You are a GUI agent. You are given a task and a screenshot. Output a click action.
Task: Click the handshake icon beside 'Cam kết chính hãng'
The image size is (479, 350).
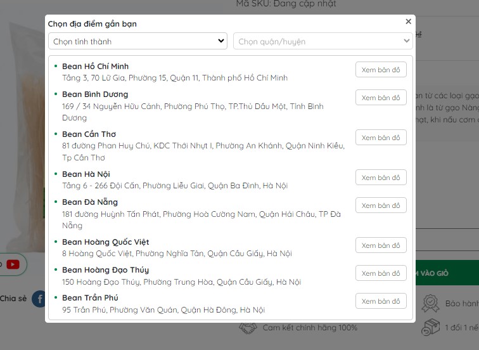(248, 328)
